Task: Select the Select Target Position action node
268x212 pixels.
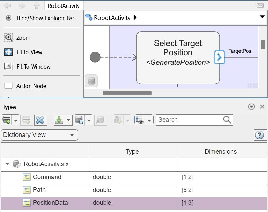Action: pyautogui.click(x=178, y=58)
